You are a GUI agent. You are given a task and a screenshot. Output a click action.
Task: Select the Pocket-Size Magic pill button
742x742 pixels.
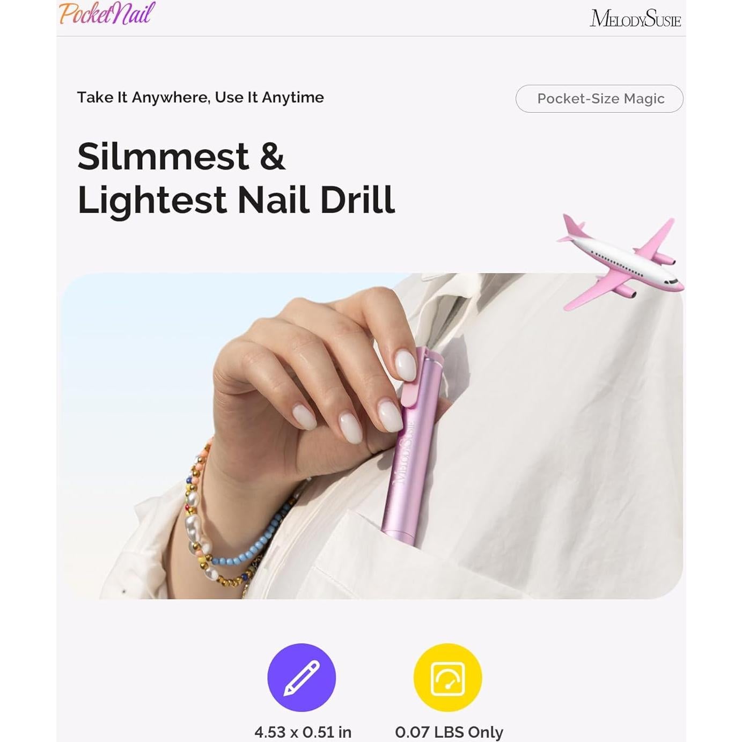point(599,99)
